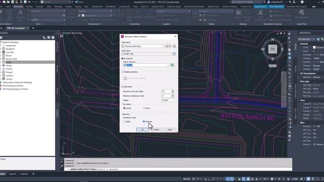Click OK in Structure Table Creation dialog
This screenshot has width=324, height=182.
[x=142, y=129]
